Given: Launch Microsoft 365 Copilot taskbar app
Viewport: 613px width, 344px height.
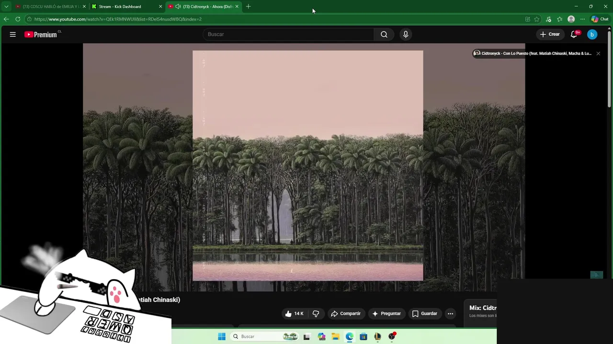Looking at the screenshot, I should coord(321,336).
